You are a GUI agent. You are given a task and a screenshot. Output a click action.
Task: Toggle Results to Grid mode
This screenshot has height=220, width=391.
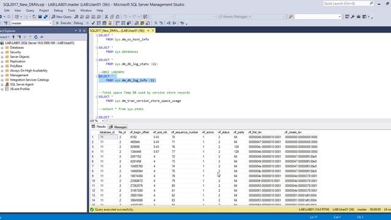click(142, 23)
